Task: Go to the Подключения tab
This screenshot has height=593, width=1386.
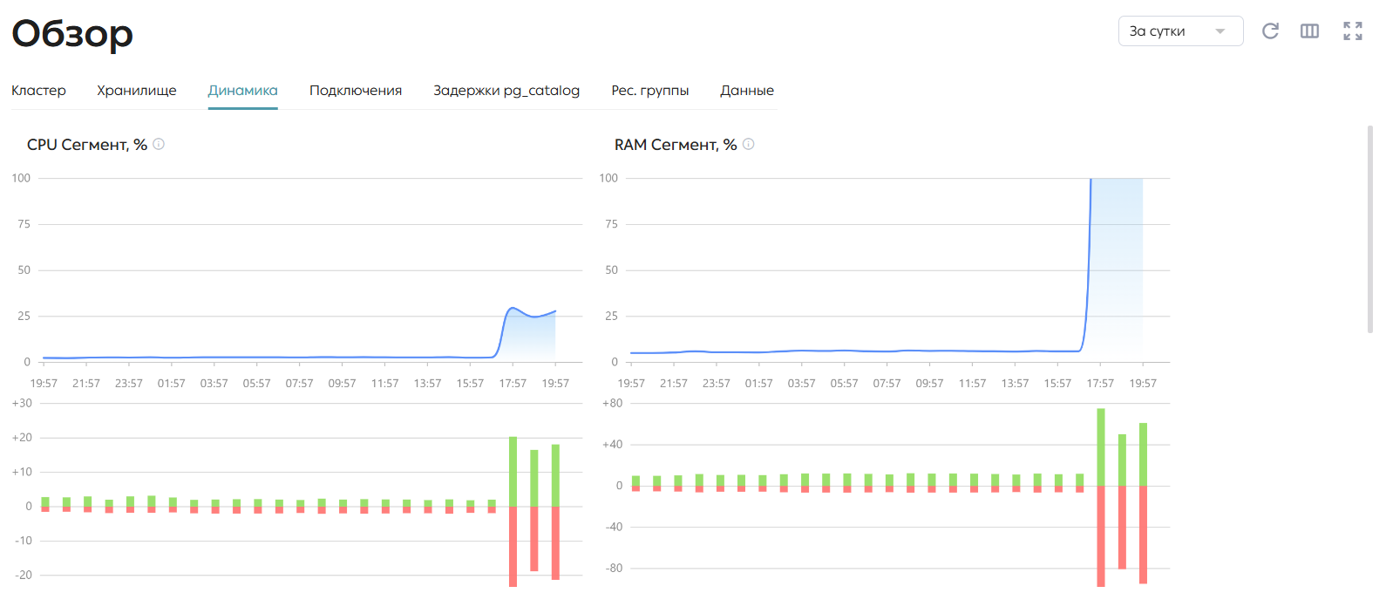Action: pos(356,91)
